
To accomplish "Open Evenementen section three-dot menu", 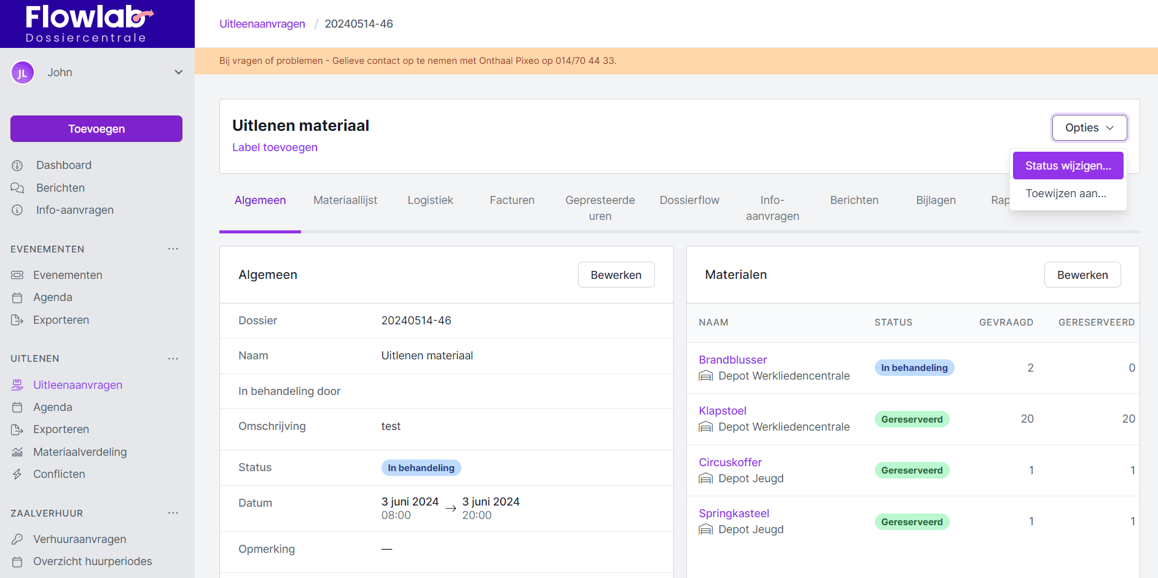I will point(173,249).
